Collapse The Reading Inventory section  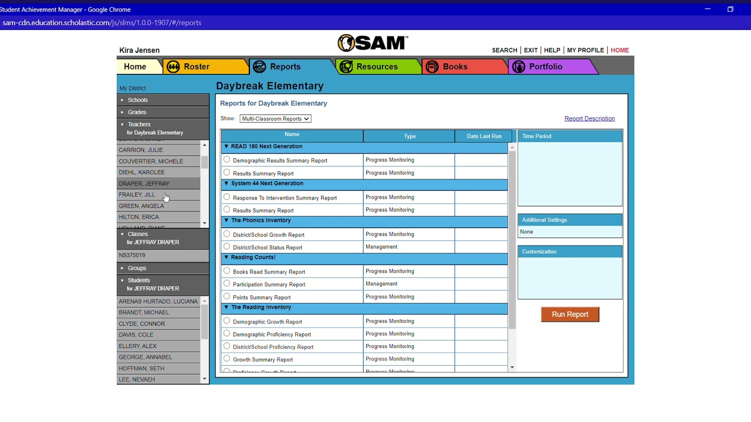(x=226, y=307)
